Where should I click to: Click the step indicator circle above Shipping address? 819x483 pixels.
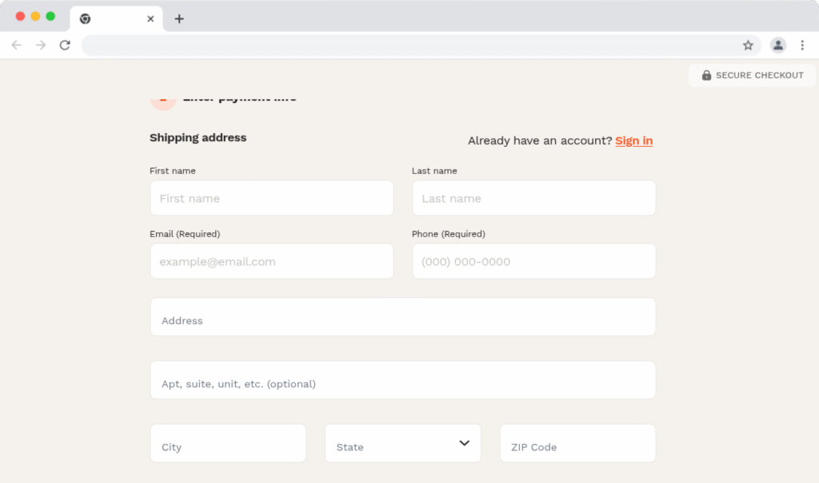[163, 98]
